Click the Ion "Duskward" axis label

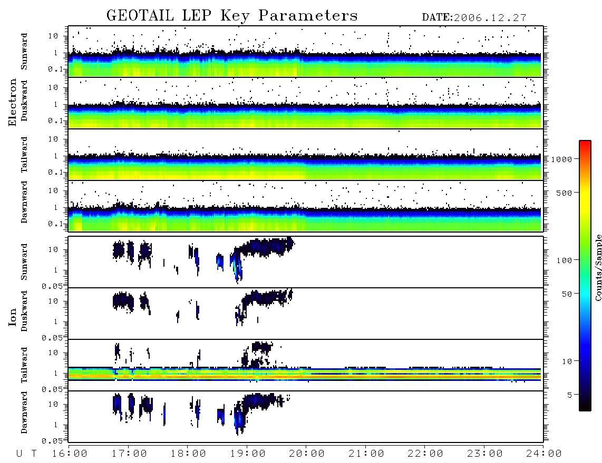point(24,311)
